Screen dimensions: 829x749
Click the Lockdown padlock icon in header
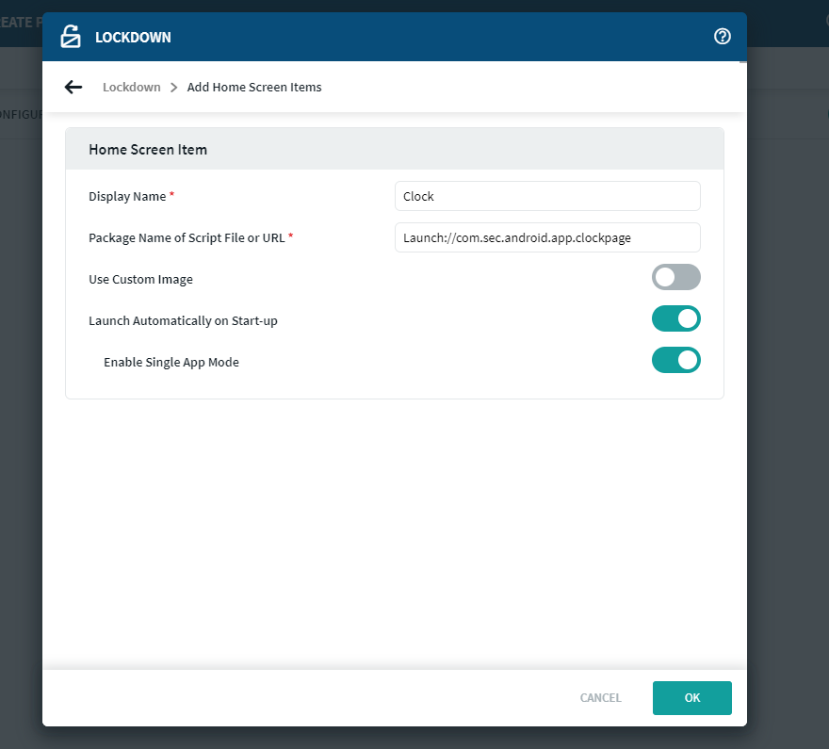(71, 37)
